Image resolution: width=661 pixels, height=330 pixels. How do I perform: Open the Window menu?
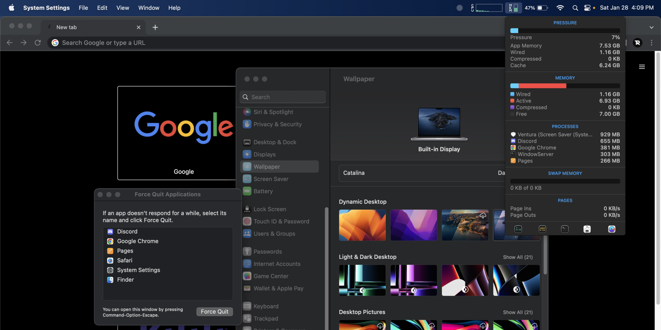tap(148, 8)
